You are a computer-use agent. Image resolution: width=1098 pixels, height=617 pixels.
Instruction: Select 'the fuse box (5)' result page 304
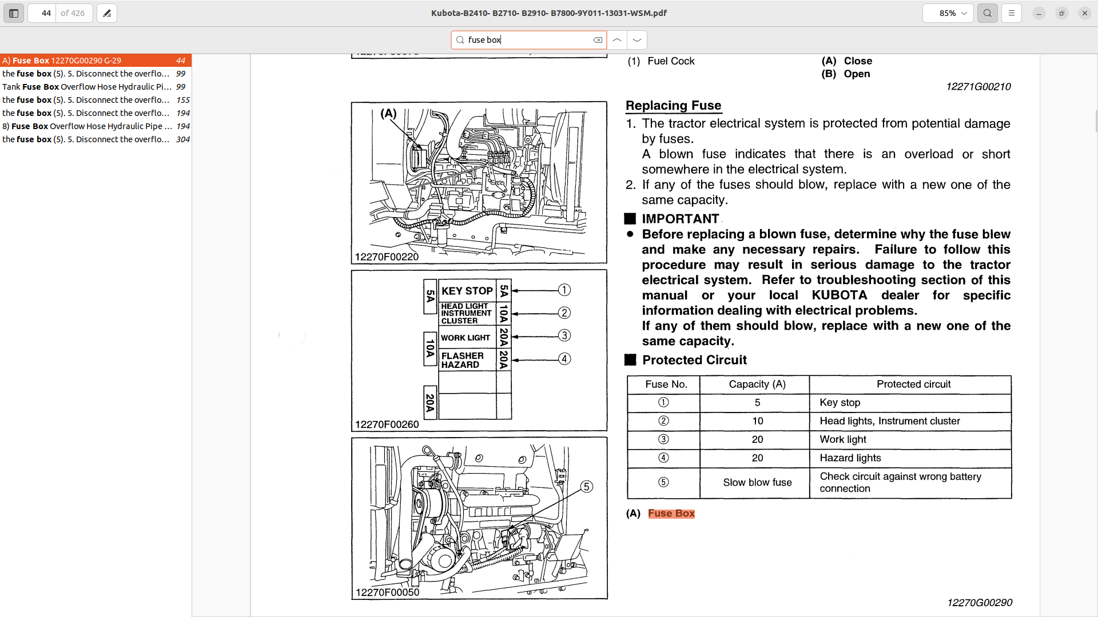(x=96, y=139)
